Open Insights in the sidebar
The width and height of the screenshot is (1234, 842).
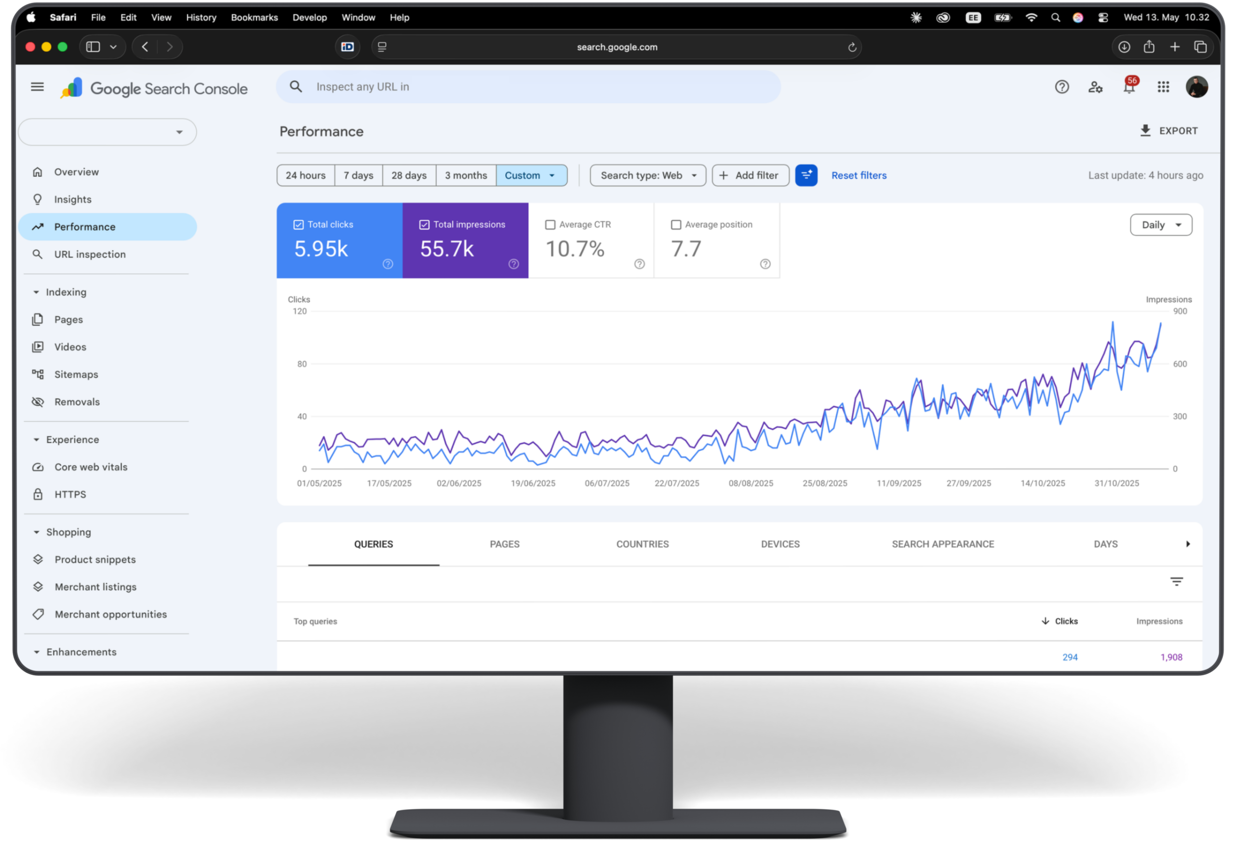point(107,200)
